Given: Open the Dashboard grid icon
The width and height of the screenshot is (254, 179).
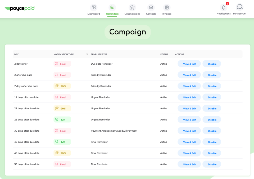Looking at the screenshot, I should click(x=94, y=7).
